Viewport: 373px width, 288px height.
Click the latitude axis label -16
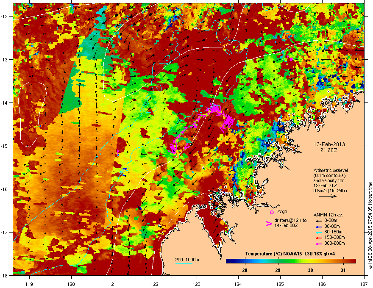click(4, 189)
